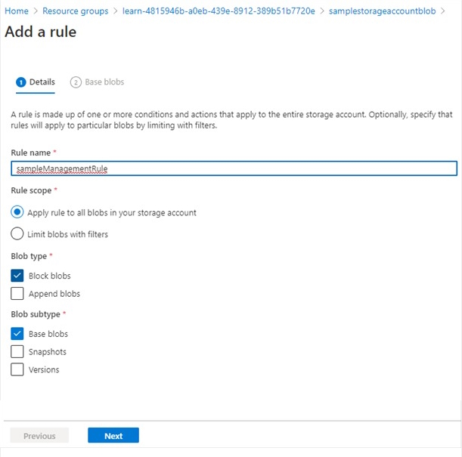This screenshot has height=457, width=462.
Task: Check the Versions checkbox
Action: pos(17,369)
